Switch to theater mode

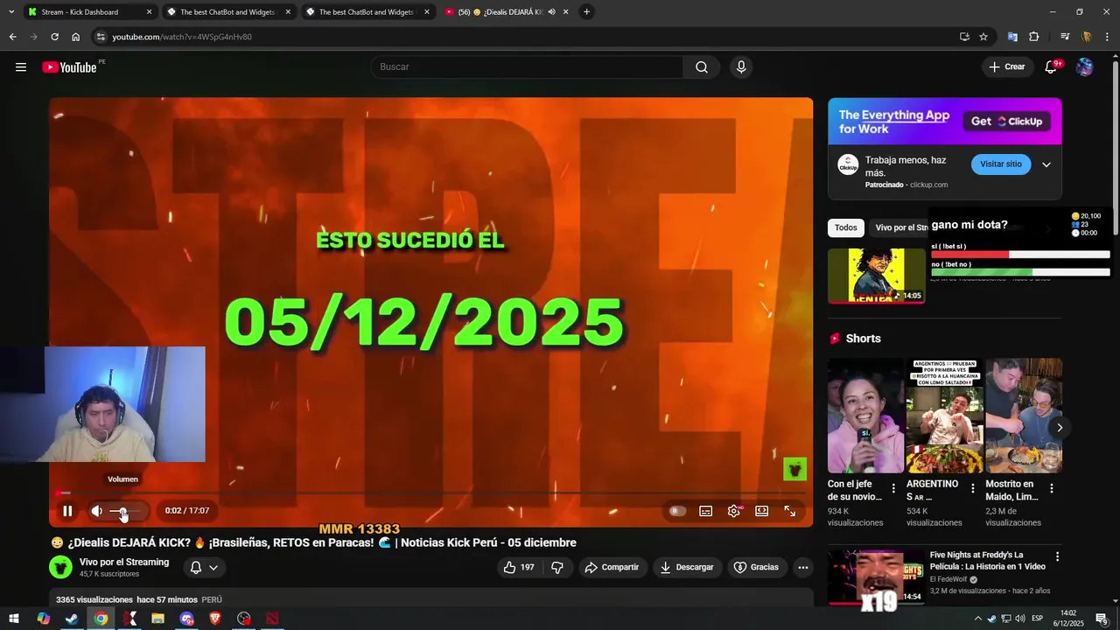tap(762, 511)
